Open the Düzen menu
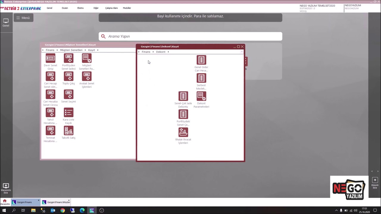This screenshot has width=381, height=214. [65, 8]
